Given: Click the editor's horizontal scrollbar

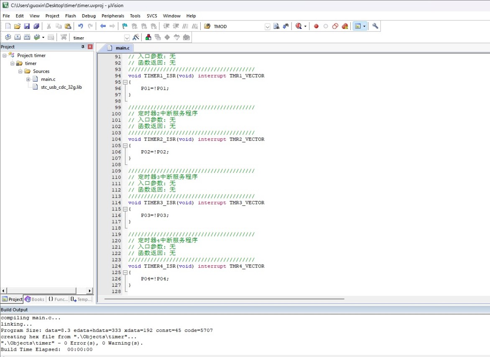Looking at the screenshot, I should point(225,299).
